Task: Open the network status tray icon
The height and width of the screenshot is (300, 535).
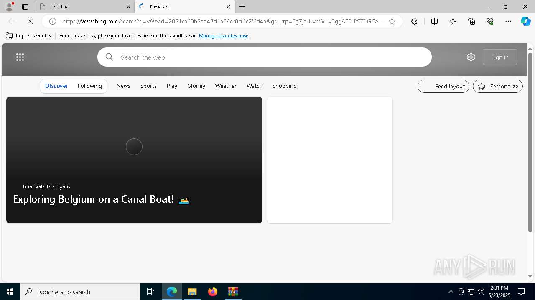Action: [471, 292]
